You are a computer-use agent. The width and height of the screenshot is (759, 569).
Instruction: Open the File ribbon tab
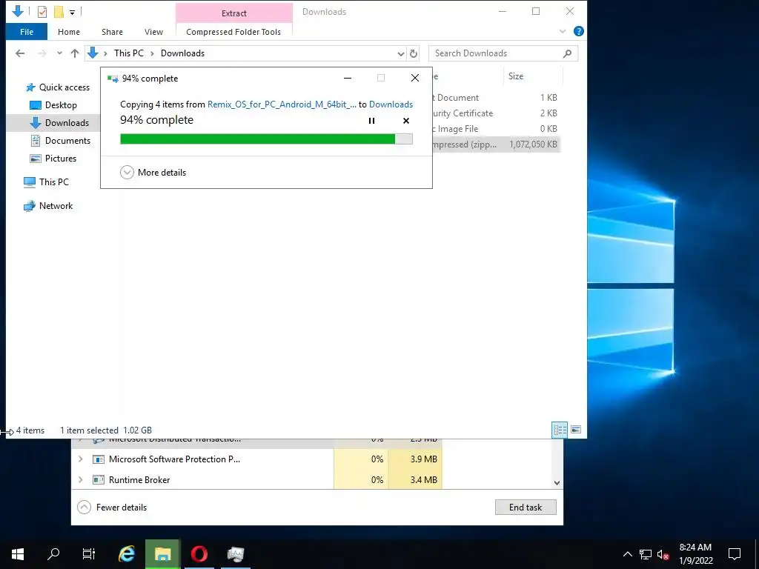tap(27, 32)
